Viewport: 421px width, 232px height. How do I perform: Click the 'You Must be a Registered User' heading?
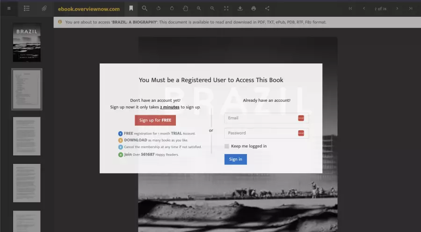click(x=211, y=80)
